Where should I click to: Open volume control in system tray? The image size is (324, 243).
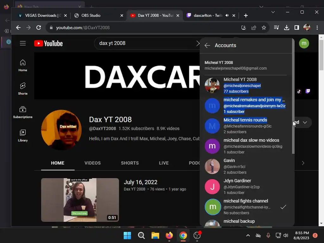(286, 235)
